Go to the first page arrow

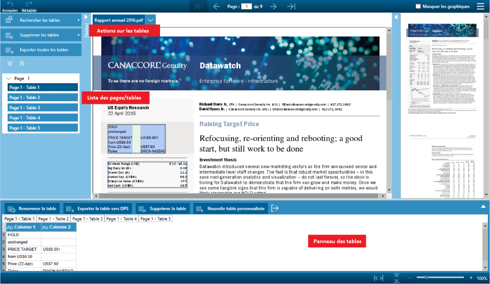[198, 6]
